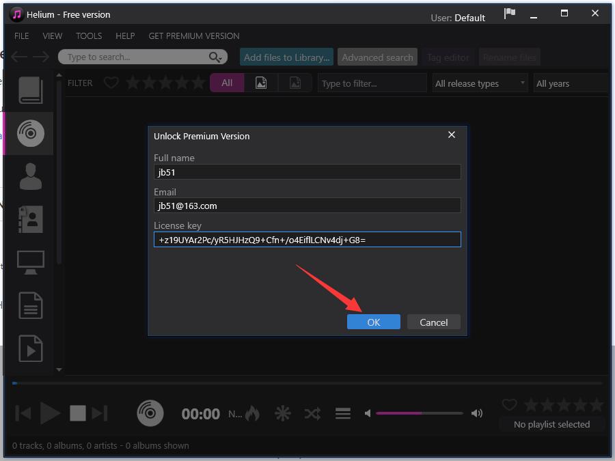This screenshot has height=461, width=615.
Task: Click the License key field
Action: 307,240
